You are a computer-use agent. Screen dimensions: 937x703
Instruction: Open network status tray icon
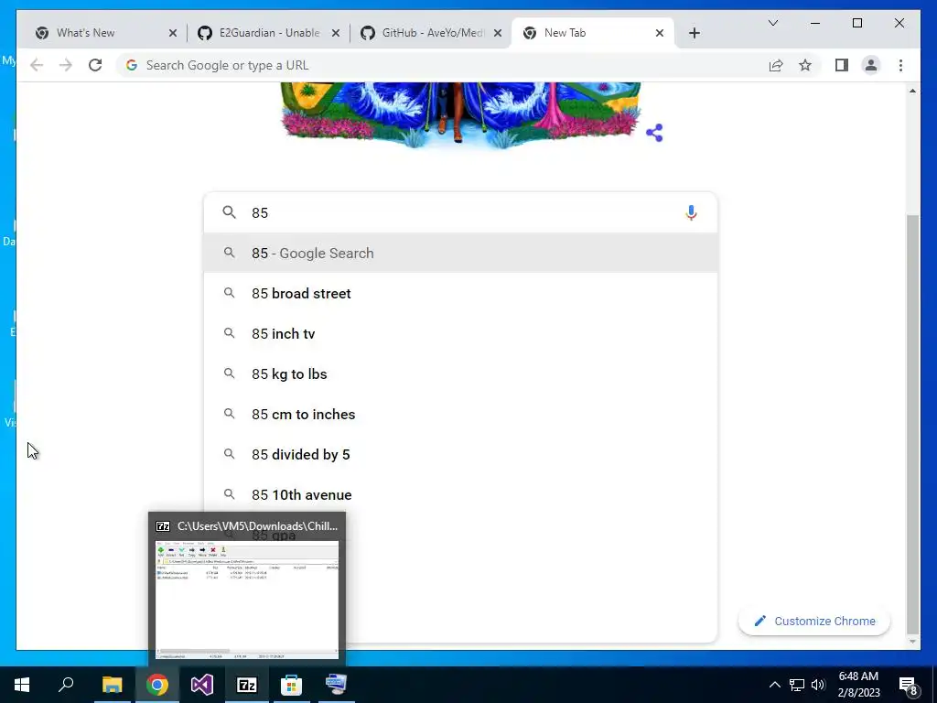(797, 685)
